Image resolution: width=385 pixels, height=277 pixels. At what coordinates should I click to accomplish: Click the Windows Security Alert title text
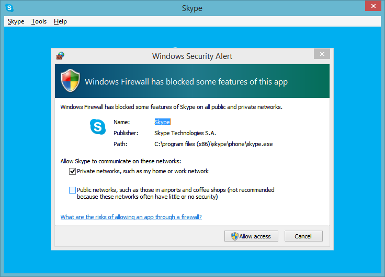(x=192, y=56)
